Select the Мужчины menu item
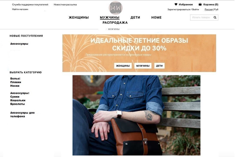The height and width of the screenshot is (157, 235). 110,18
